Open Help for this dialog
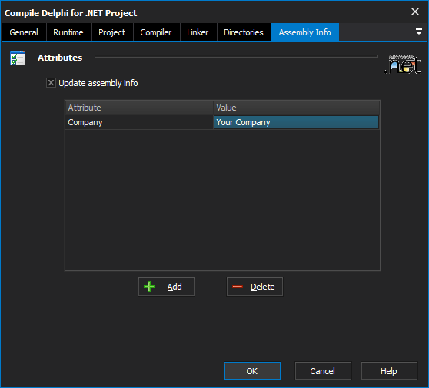429x388 pixels. click(x=389, y=371)
